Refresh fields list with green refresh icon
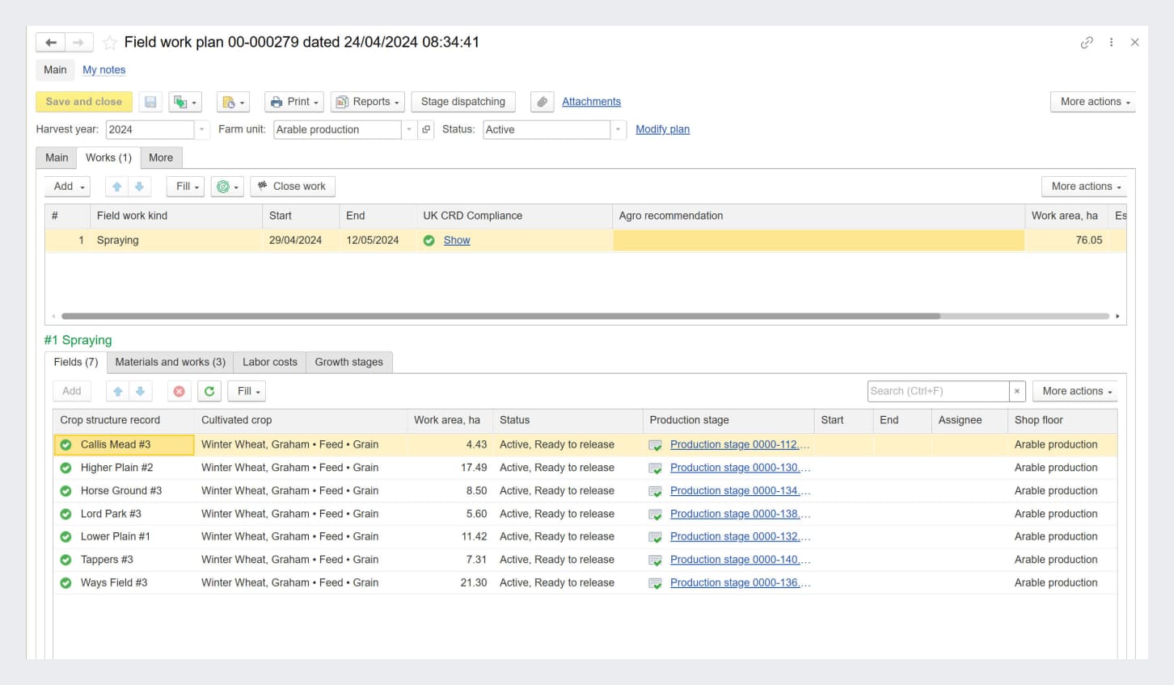 209,392
